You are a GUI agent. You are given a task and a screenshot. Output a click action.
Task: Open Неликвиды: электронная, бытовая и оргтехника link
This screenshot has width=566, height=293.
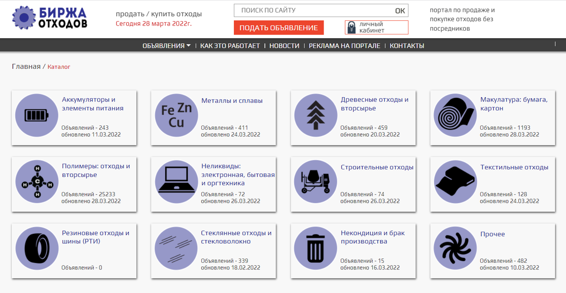click(x=238, y=175)
